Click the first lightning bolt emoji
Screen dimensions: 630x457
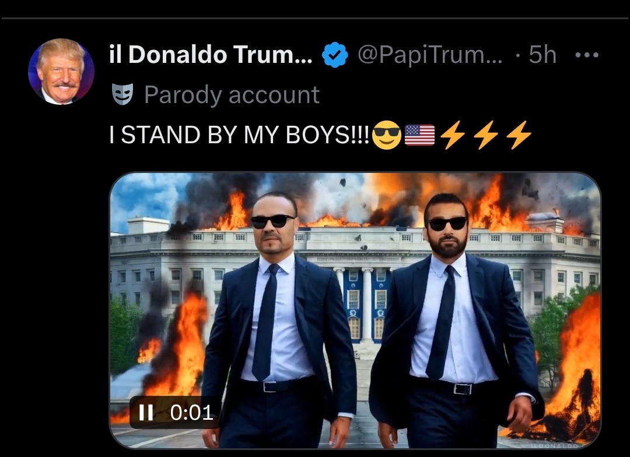453,134
